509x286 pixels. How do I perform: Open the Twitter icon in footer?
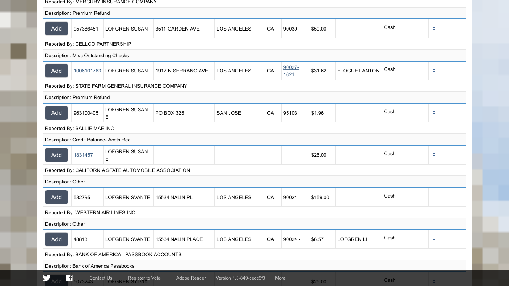(47, 278)
